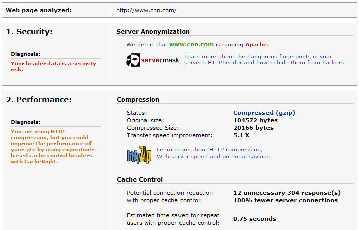Open "Web server speed and potential savings" link
The height and width of the screenshot is (230, 359).
click(213, 157)
